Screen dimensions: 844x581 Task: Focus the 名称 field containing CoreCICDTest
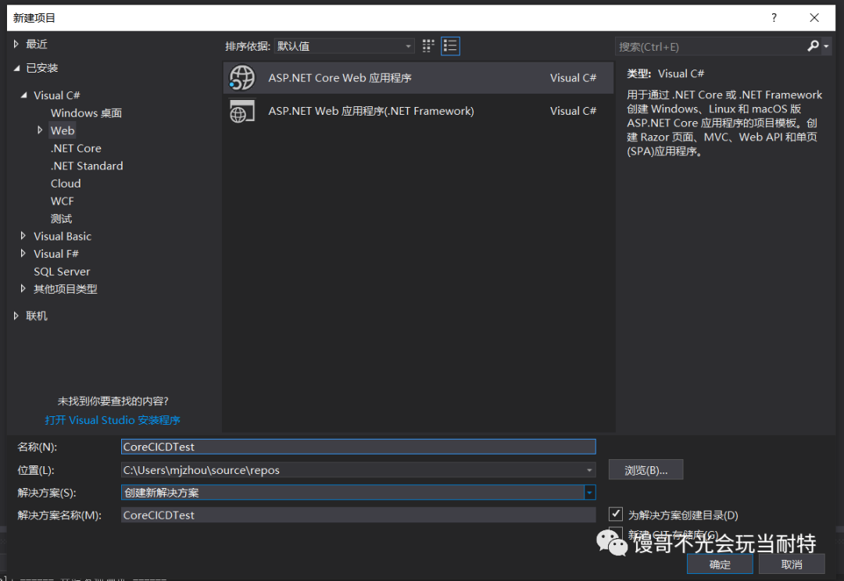point(359,447)
